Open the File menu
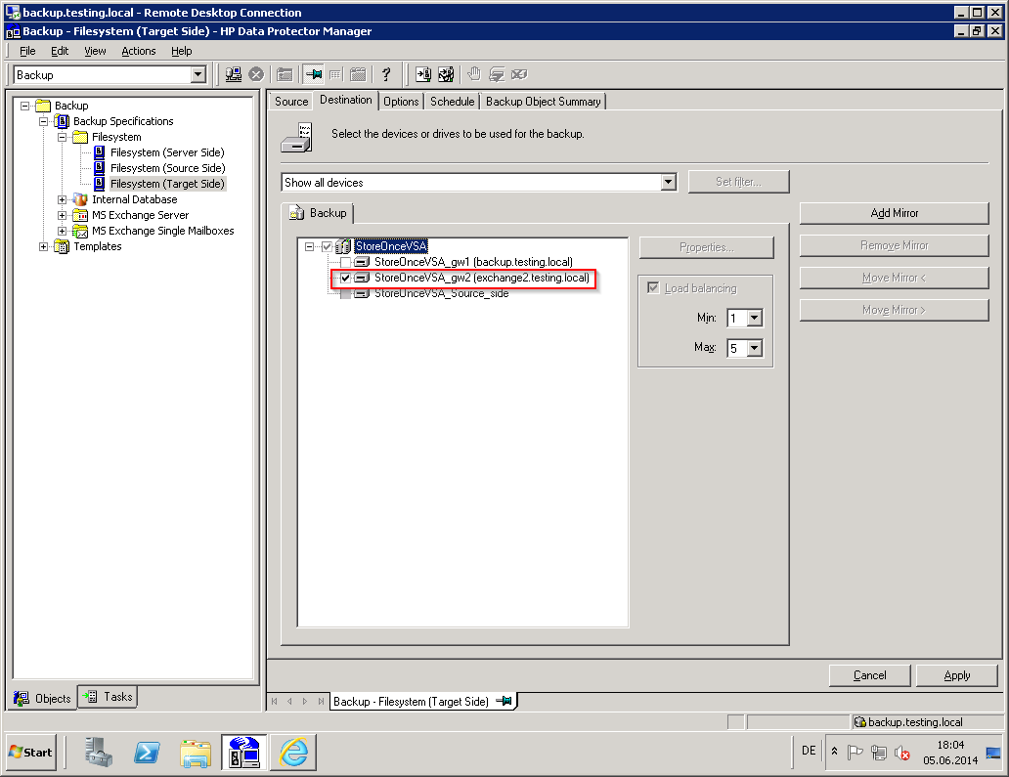Screen dimensions: 1009x777 27,51
